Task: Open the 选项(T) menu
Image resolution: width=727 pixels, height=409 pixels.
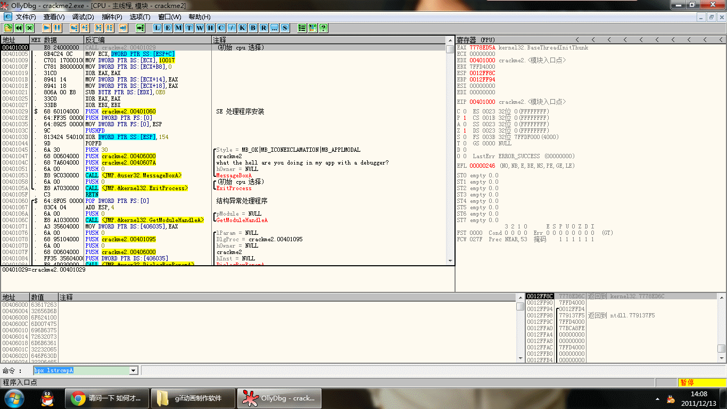Action: click(140, 17)
